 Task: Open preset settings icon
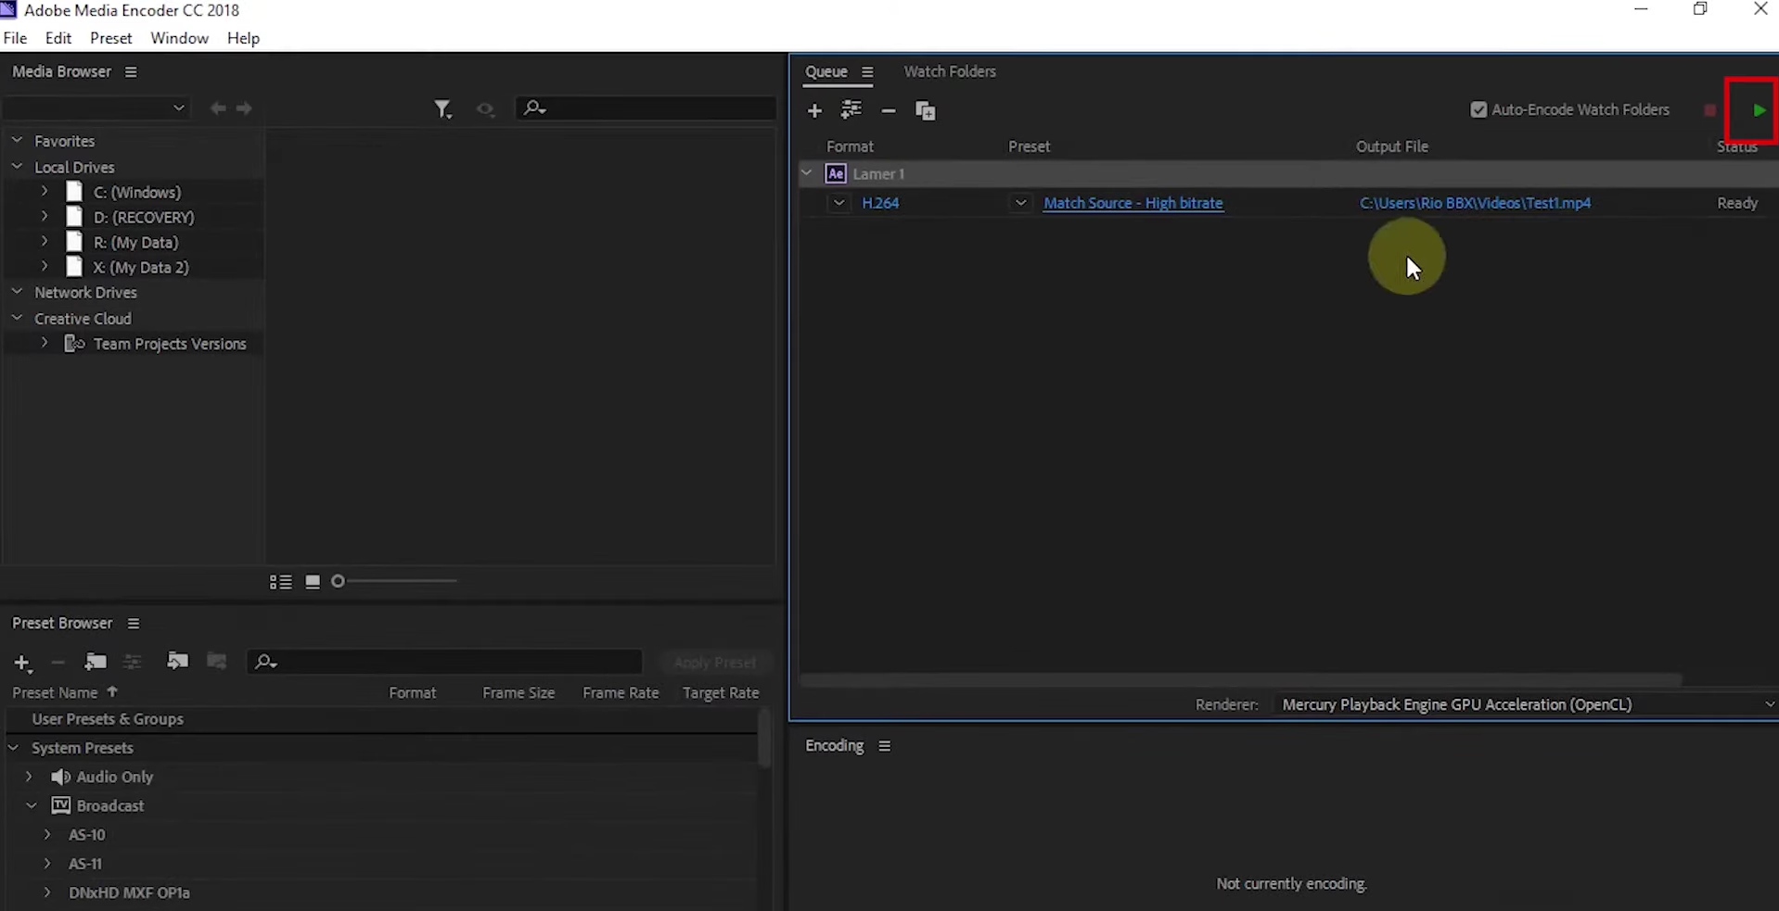[x=133, y=662]
